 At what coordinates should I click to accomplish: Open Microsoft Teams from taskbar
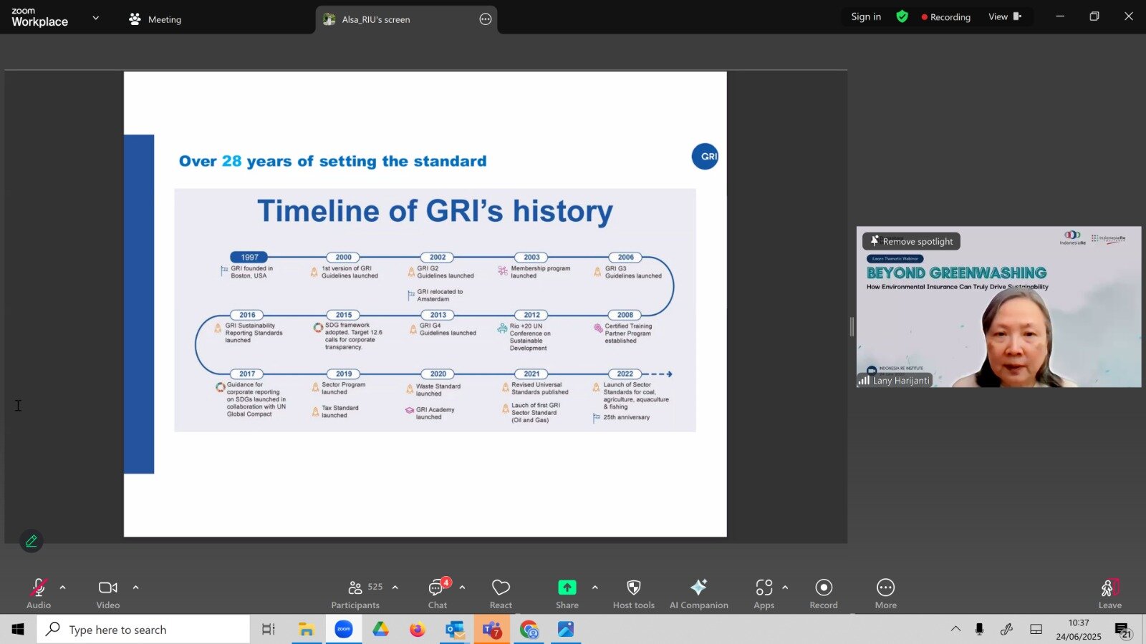[x=492, y=629]
